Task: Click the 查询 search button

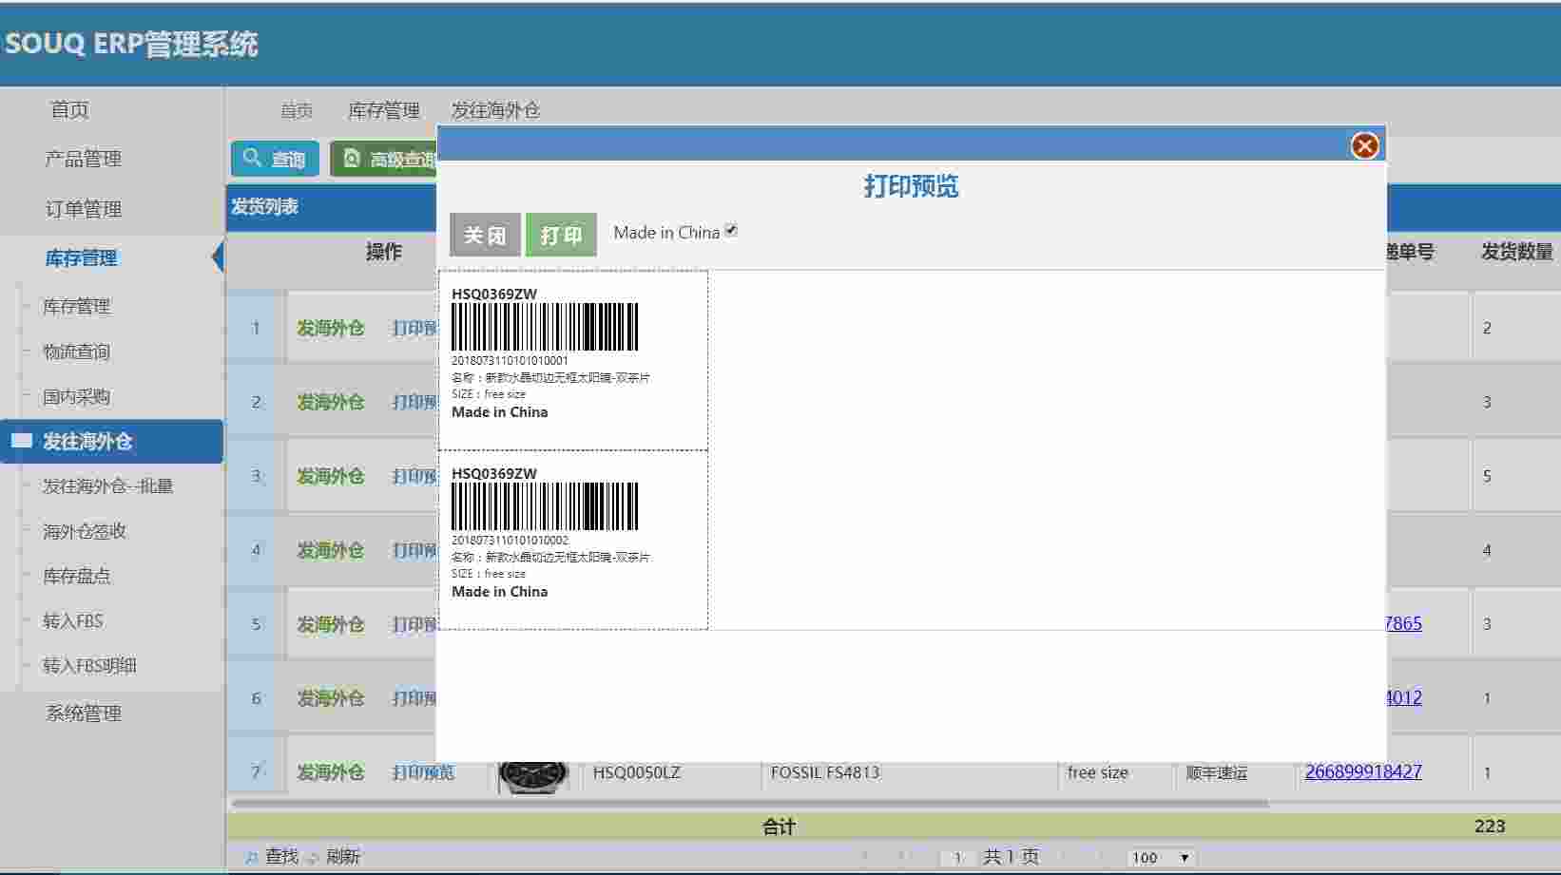Action: (275, 159)
